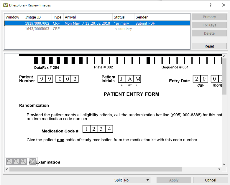Click the Type column header

[57, 17]
